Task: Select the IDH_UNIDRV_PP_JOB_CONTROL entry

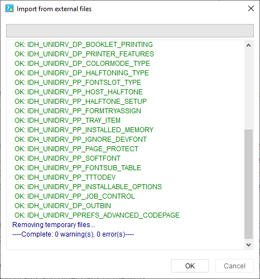Action: (75, 196)
